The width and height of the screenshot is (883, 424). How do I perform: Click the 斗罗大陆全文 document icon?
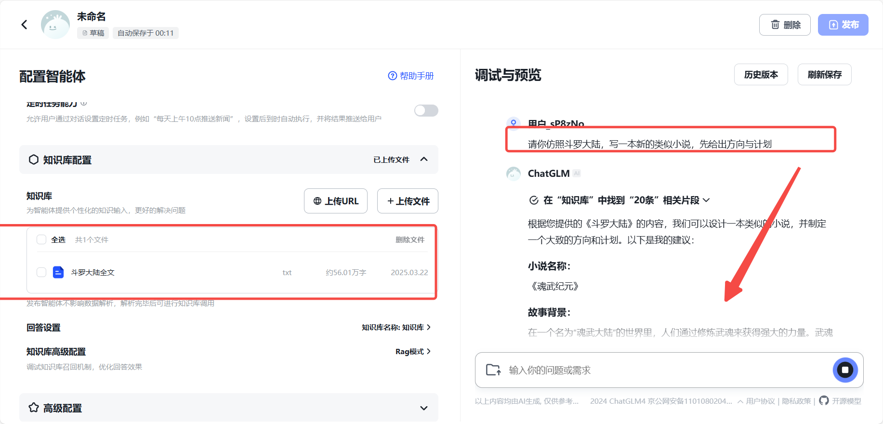58,272
